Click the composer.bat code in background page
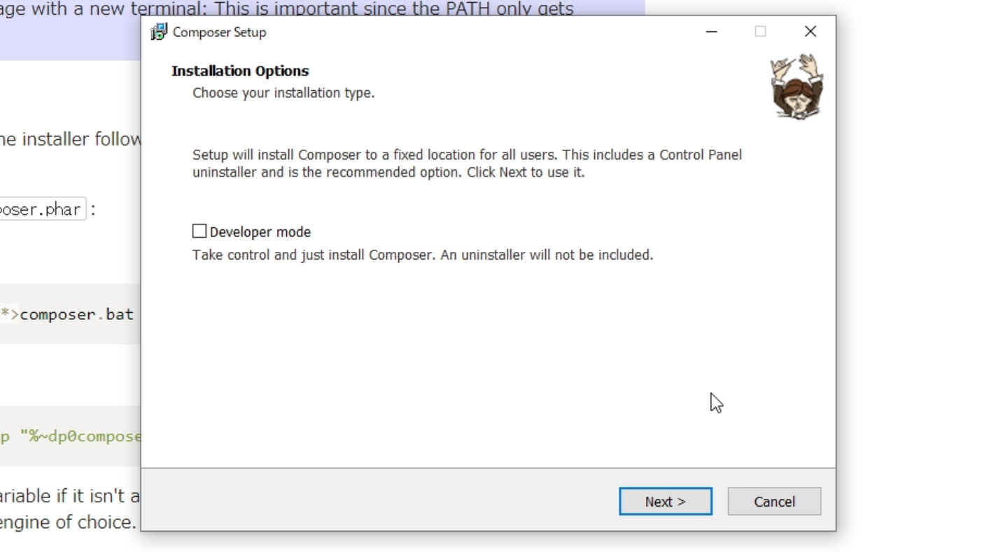The image size is (982, 552). (x=76, y=314)
